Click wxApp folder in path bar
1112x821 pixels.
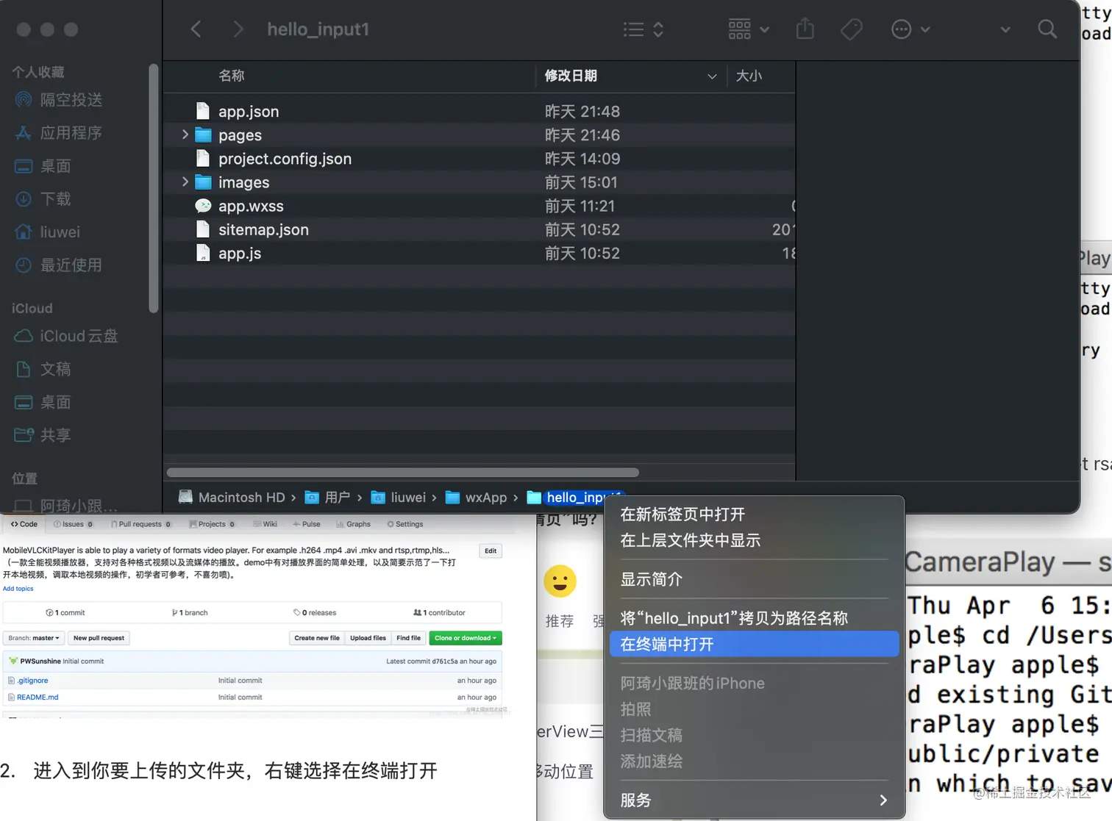click(476, 498)
